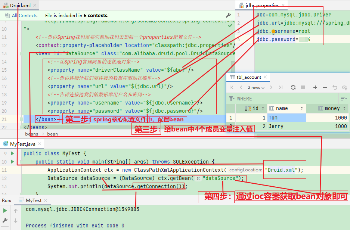Screen dimensions: 350x230
Task: Click the closing bean fold marker
Action: 21,119
